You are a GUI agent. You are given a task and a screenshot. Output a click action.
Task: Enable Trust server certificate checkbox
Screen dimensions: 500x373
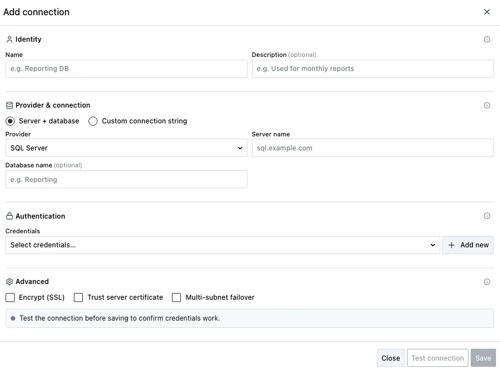(x=78, y=297)
